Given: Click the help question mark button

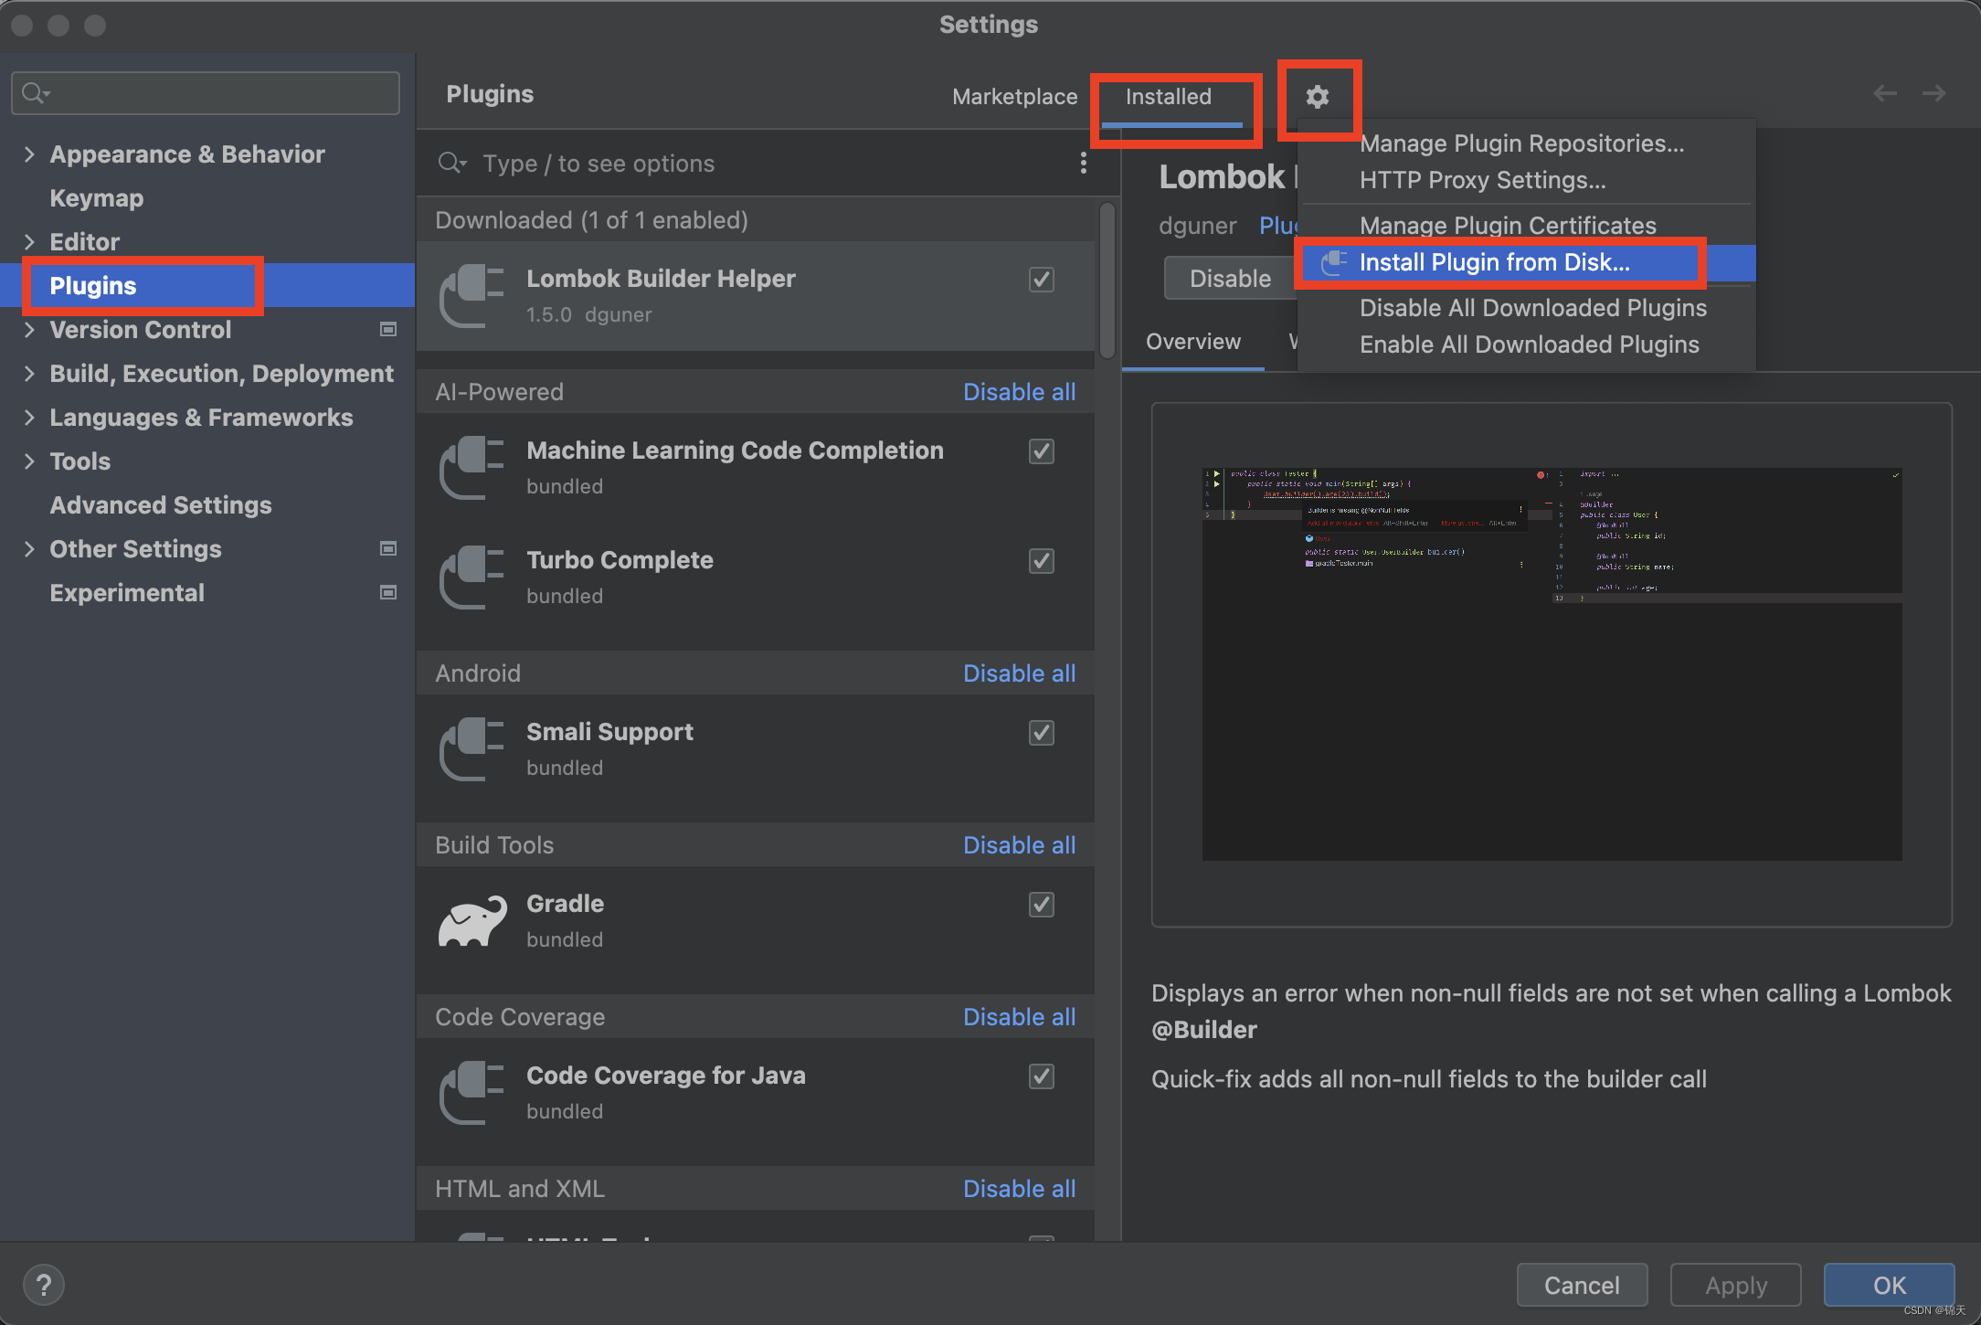Looking at the screenshot, I should pos(43,1285).
